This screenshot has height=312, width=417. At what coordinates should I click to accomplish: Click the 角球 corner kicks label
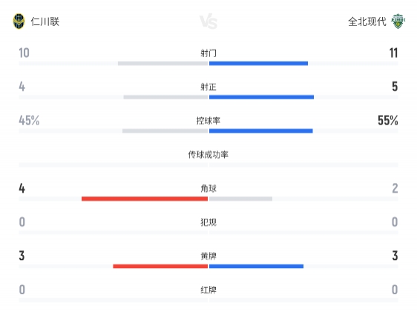208,188
